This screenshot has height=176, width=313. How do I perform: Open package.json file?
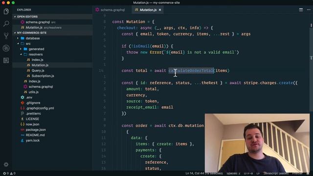[x=36, y=130]
